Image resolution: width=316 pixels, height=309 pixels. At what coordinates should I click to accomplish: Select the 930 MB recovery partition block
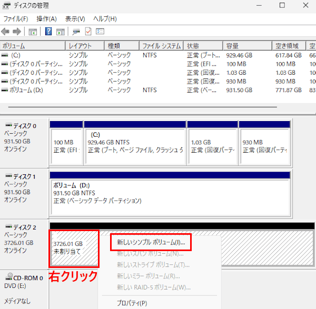tap(264, 143)
